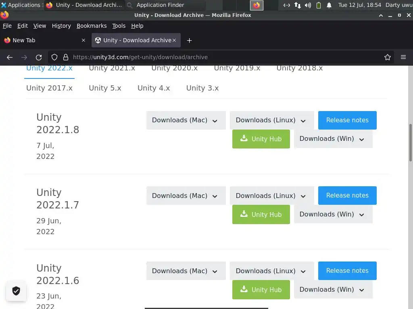This screenshot has height=309, width=413.
Task: Click the privacy shield badge at page corner
Action: pyautogui.click(x=16, y=291)
